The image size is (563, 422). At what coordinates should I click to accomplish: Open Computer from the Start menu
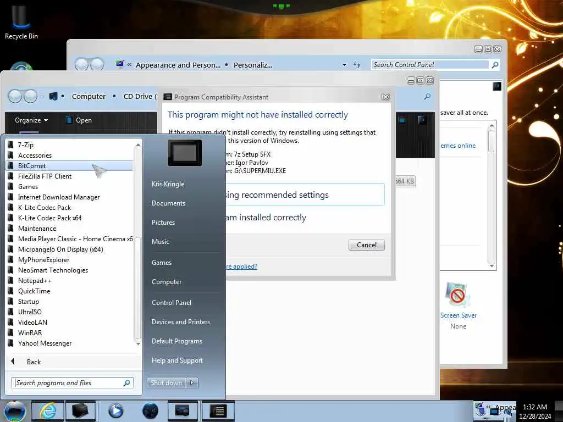(x=167, y=282)
